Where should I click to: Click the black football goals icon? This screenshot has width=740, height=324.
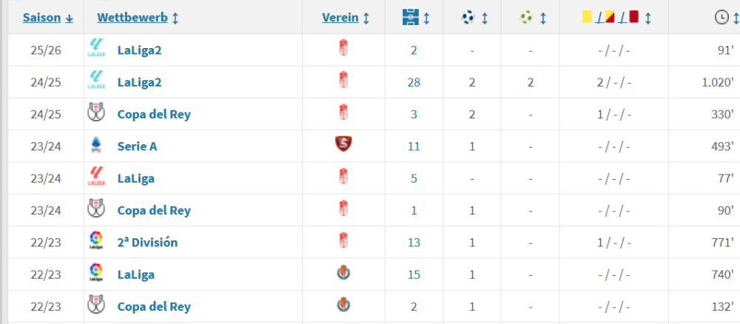[469, 17]
